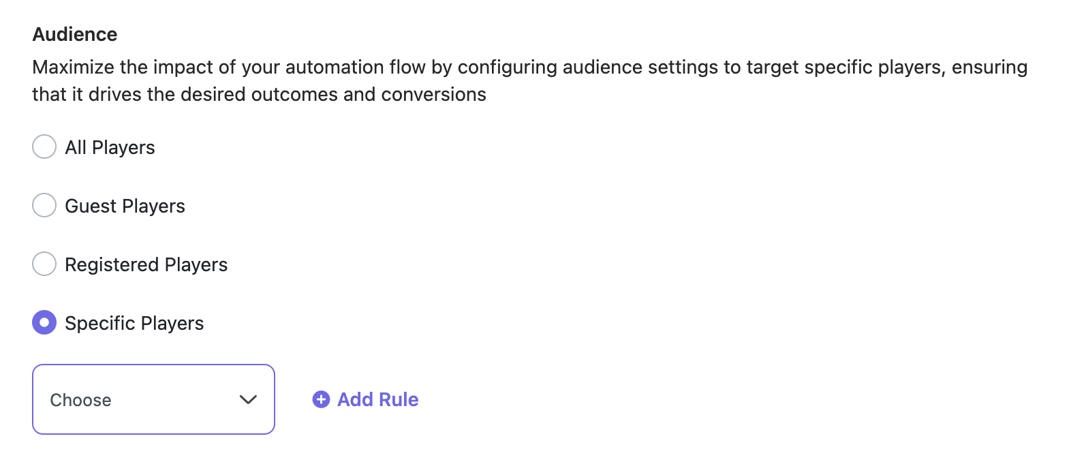Pick the Registered Players radio option
Screen dimensions: 1086x462
44,264
